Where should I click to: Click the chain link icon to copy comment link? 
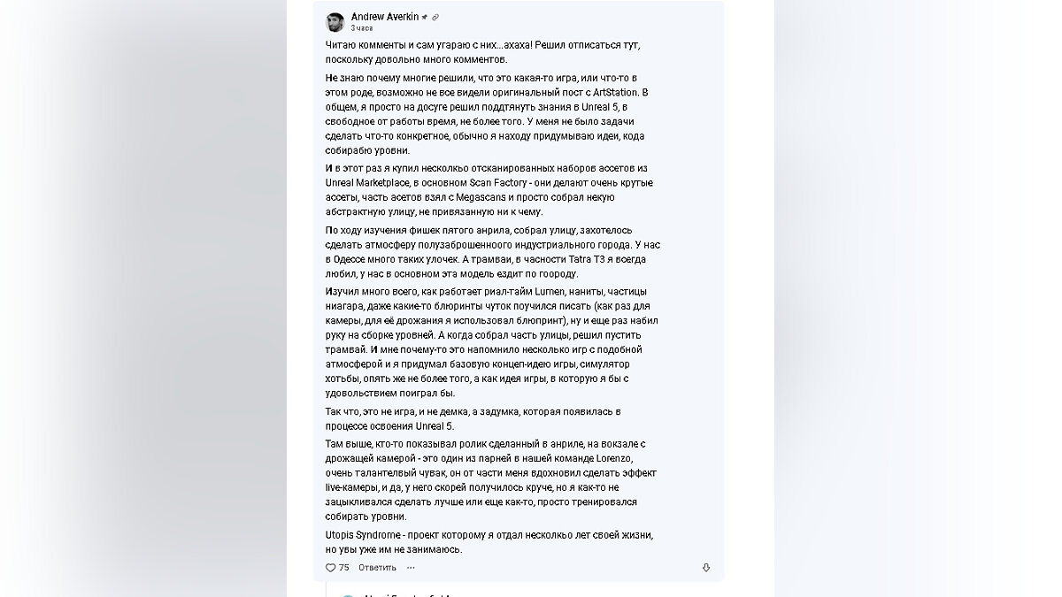(435, 17)
